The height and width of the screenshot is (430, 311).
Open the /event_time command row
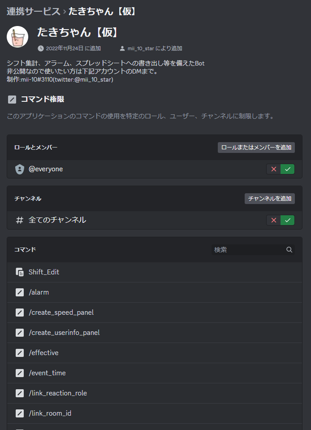click(x=47, y=373)
